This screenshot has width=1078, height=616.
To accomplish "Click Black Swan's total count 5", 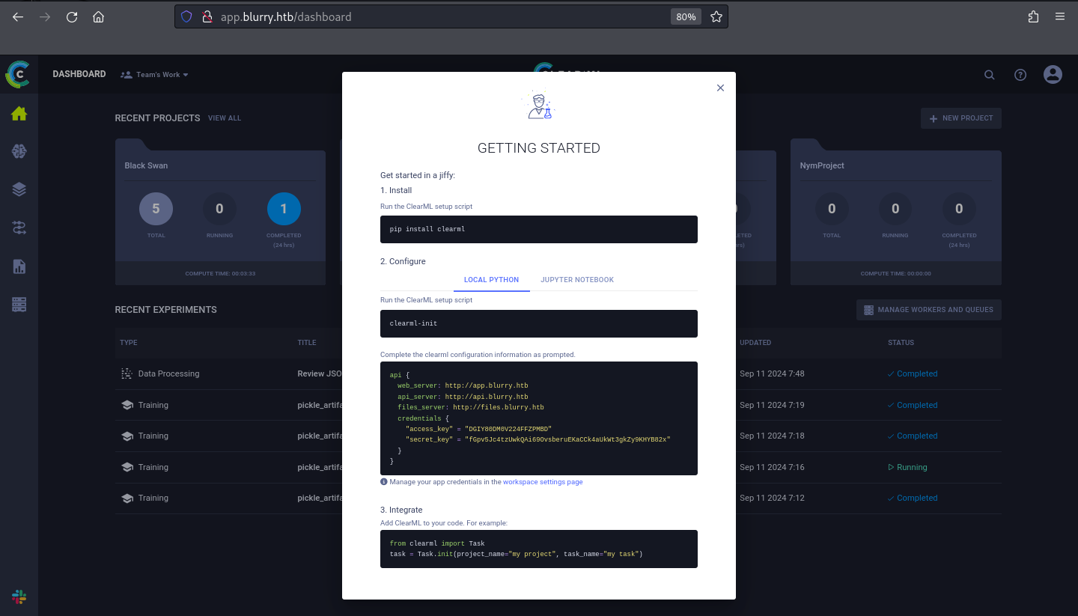I will point(156,209).
